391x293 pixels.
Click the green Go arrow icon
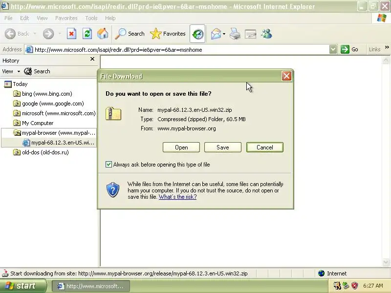click(345, 49)
